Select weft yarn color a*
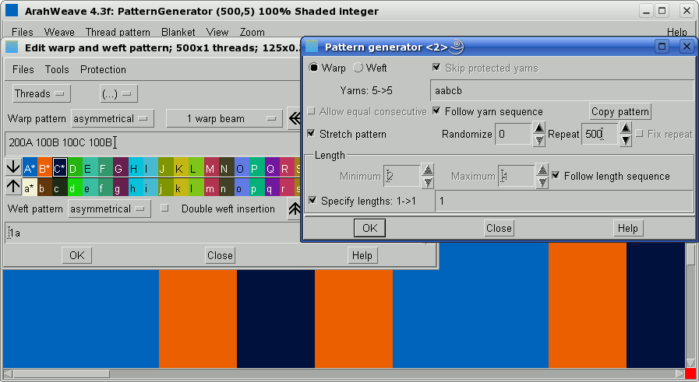Image resolution: width=699 pixels, height=382 pixels. tap(30, 187)
